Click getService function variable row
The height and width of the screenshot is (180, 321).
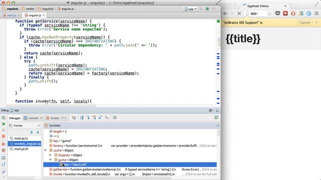[130, 169]
